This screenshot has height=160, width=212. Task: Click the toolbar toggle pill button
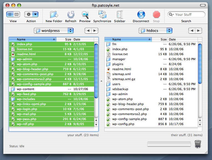(x=203, y=5)
